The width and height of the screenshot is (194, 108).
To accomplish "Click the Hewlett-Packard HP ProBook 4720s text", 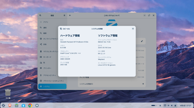I will (74, 42).
